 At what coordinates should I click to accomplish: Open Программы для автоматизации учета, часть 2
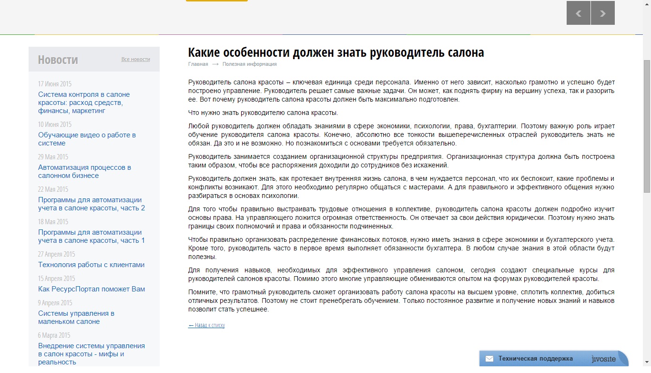pyautogui.click(x=92, y=204)
